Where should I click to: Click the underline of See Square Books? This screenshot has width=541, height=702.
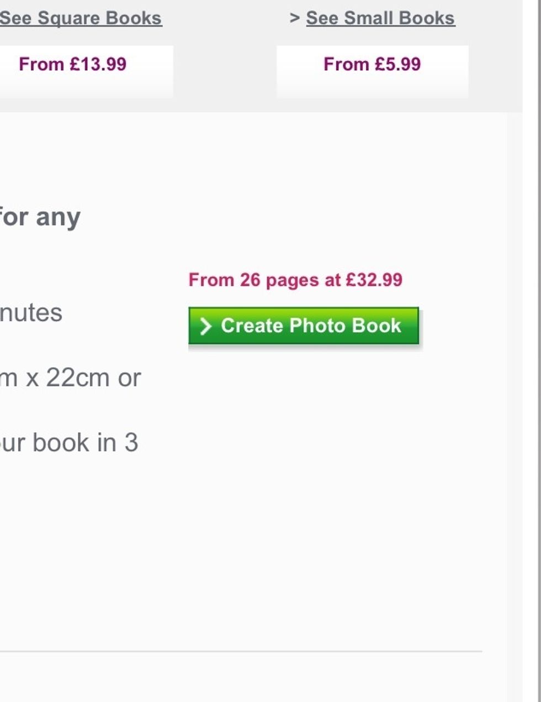coord(81,26)
